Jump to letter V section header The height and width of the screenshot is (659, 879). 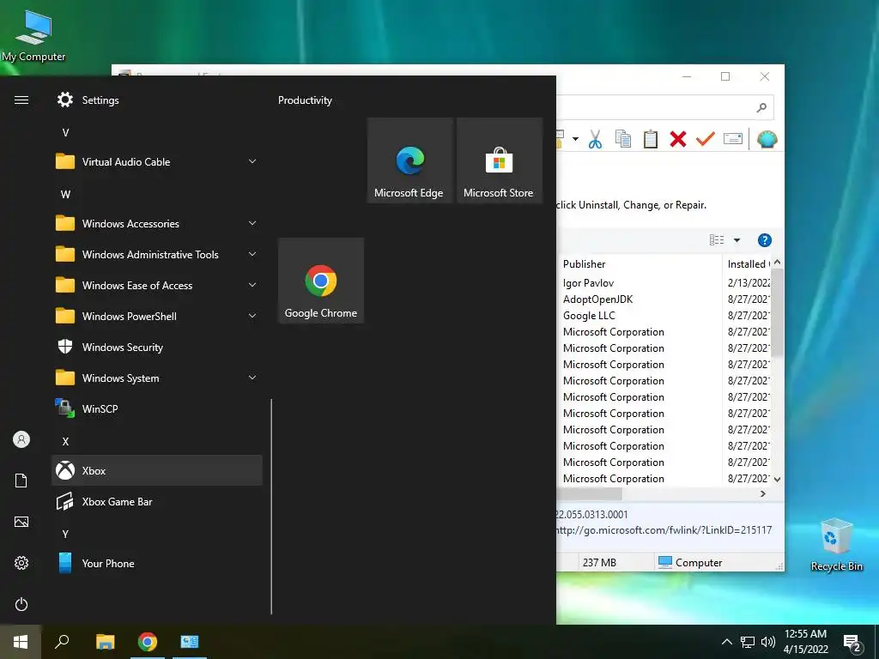pos(65,133)
